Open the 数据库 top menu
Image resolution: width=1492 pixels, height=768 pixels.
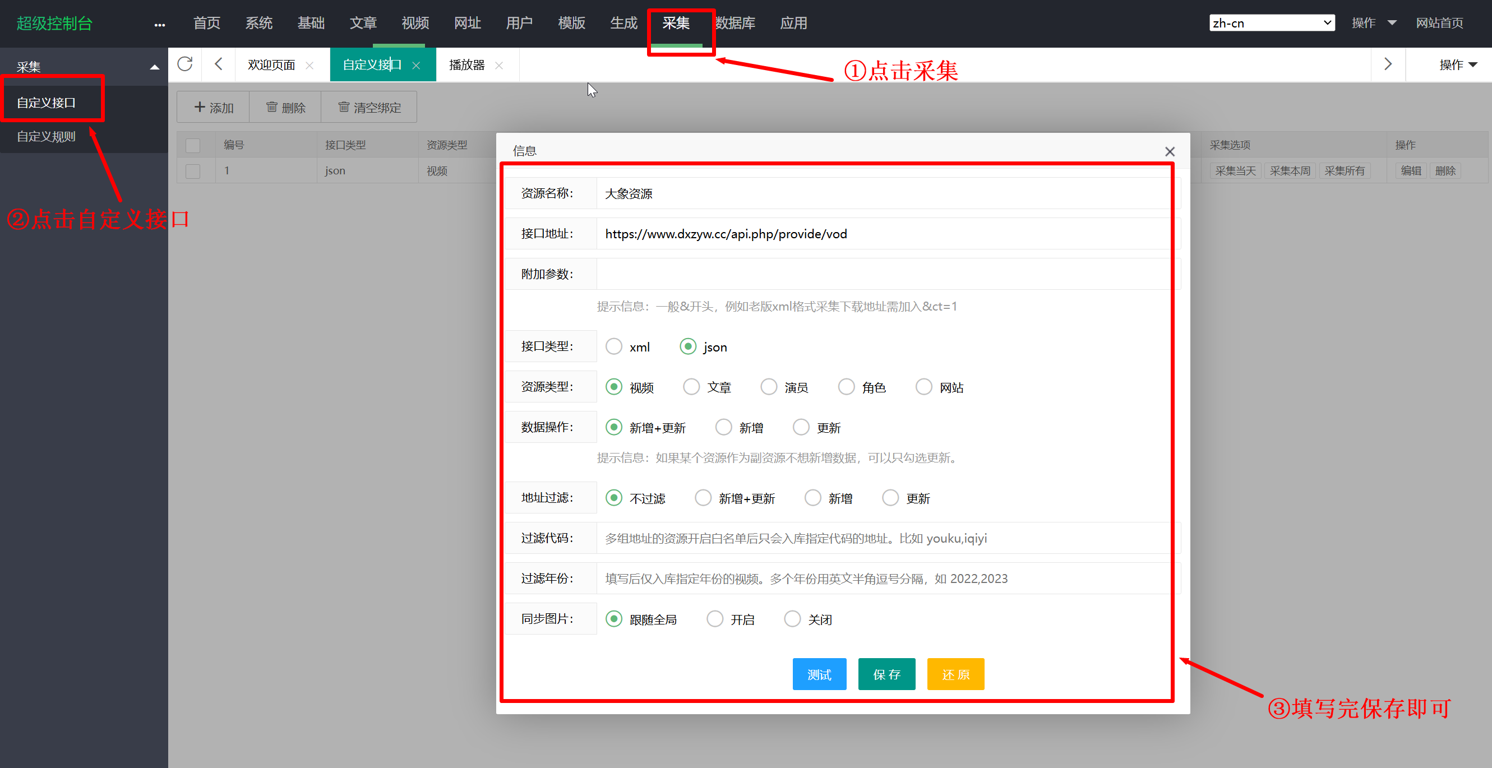point(735,23)
